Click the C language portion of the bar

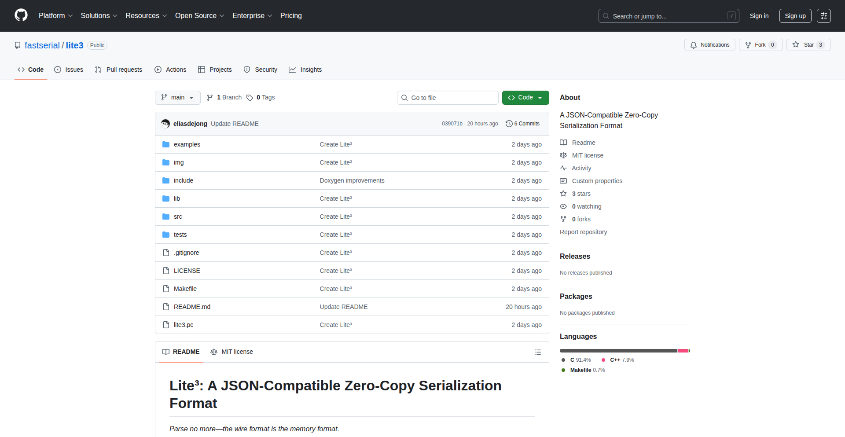(616, 351)
